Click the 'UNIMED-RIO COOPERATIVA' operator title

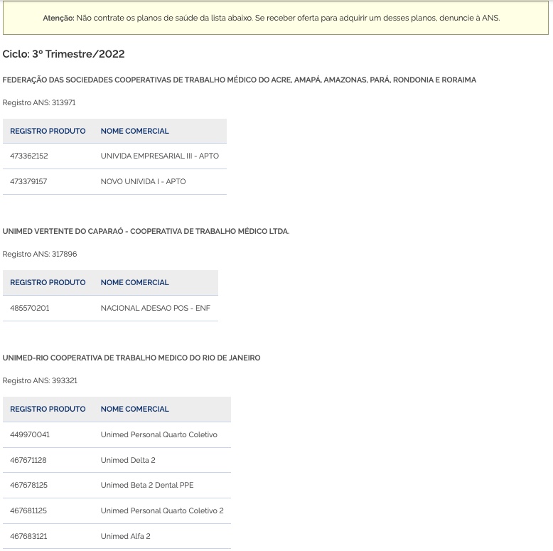click(x=131, y=358)
